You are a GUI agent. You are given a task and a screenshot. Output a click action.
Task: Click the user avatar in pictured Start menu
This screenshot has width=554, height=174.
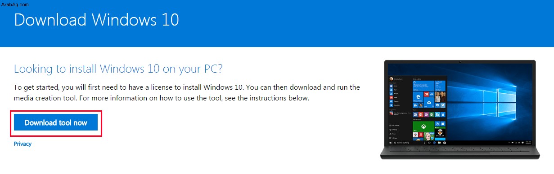(391, 79)
